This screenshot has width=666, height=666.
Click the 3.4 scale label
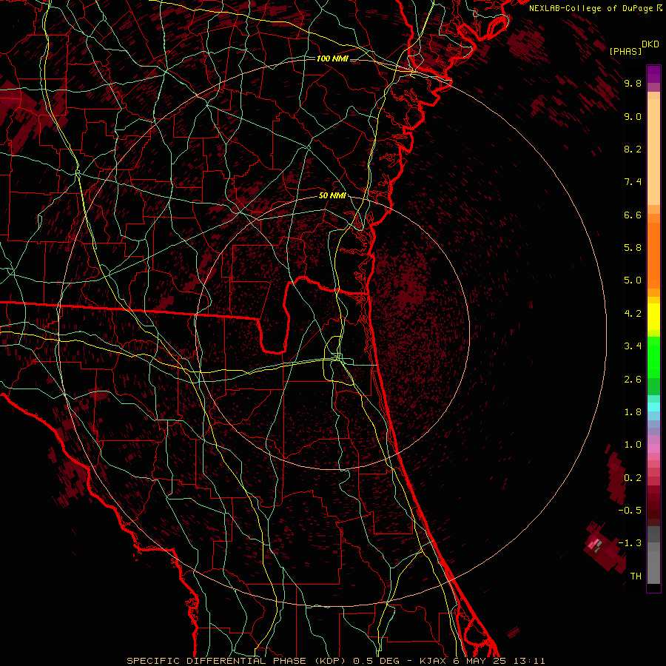(x=633, y=346)
